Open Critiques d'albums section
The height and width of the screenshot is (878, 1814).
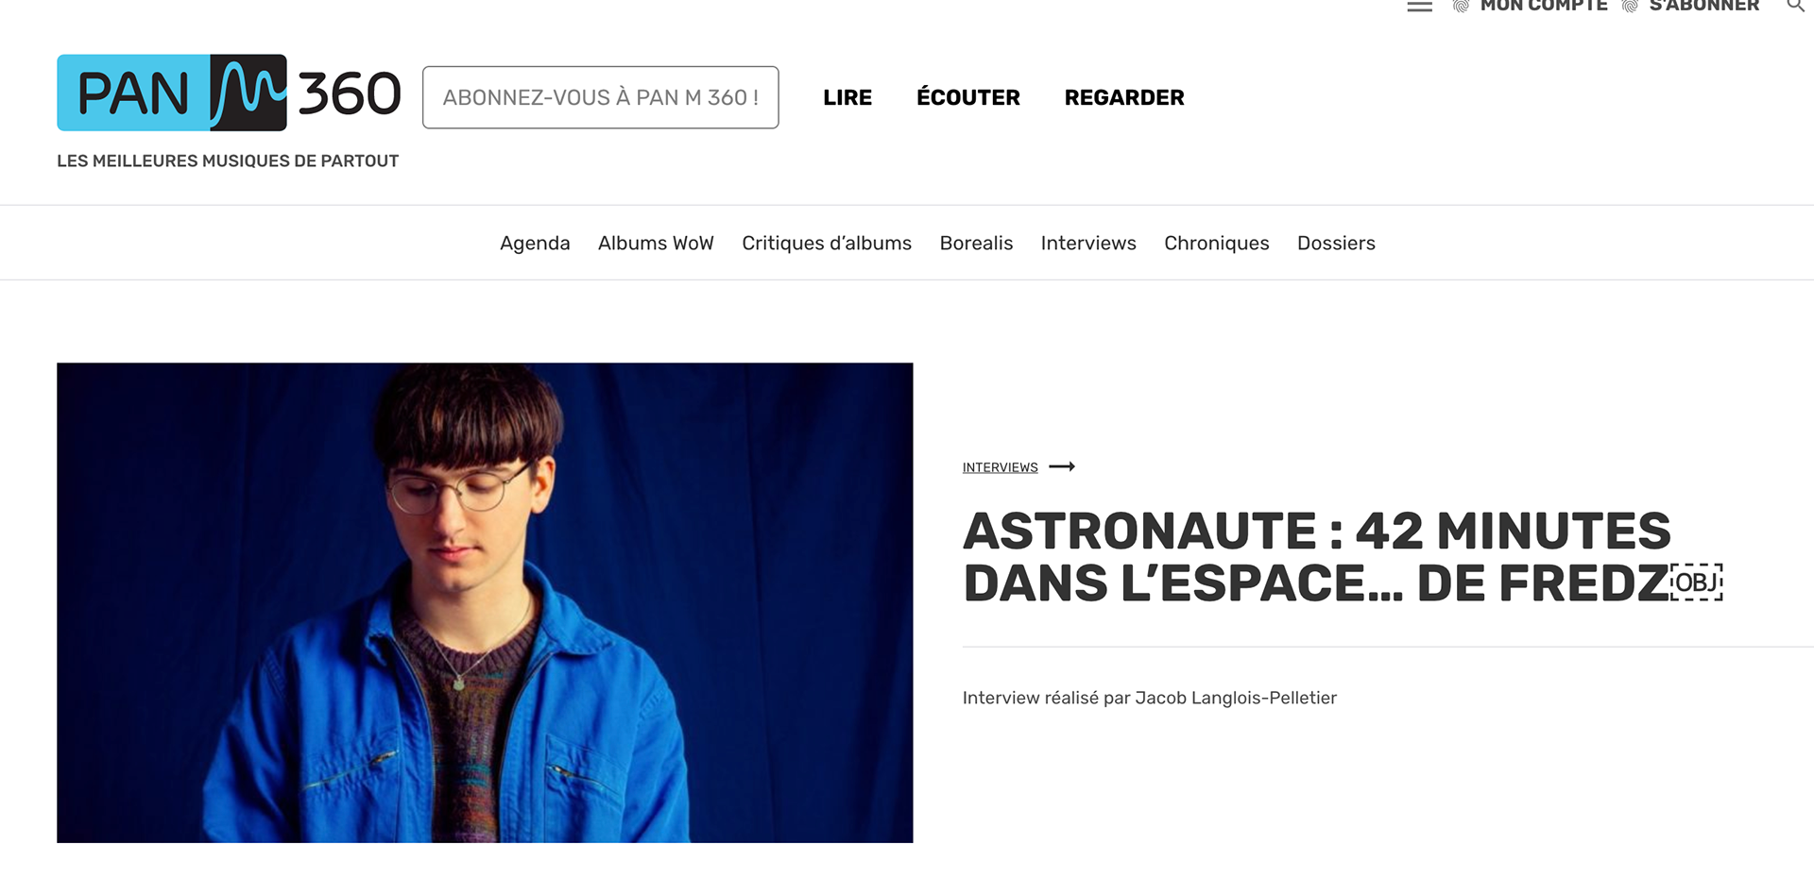click(827, 244)
